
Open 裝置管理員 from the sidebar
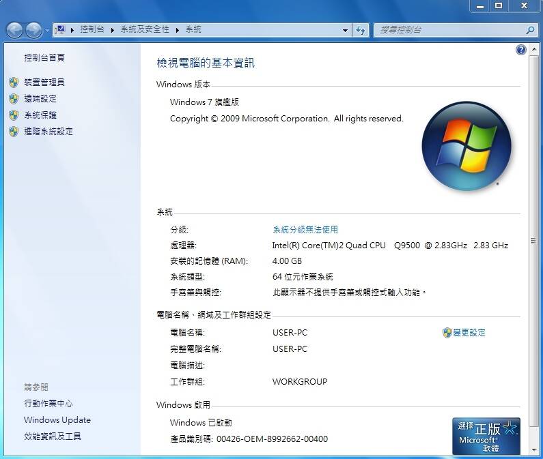point(44,83)
